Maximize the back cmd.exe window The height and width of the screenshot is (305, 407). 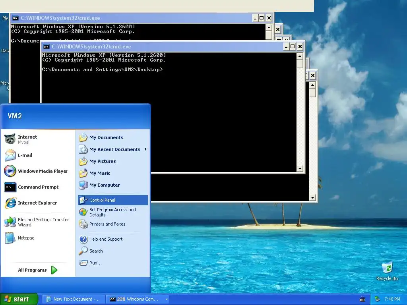coord(262,18)
